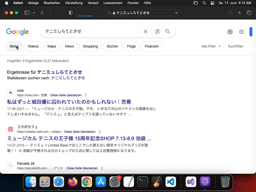Click the Parcelle 26 favicon
Screen dimensions: 256x192
tap(10, 166)
